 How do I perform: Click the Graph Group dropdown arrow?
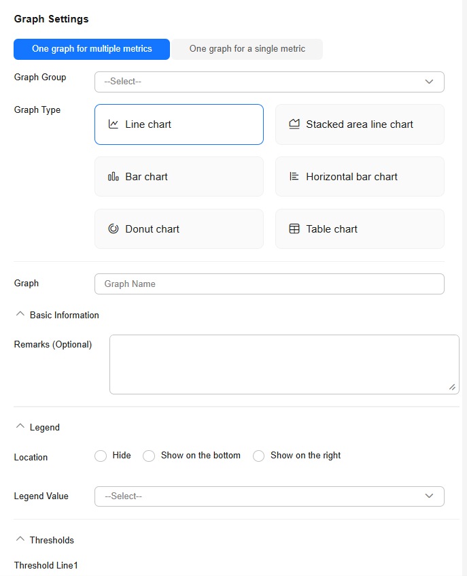pyautogui.click(x=429, y=82)
